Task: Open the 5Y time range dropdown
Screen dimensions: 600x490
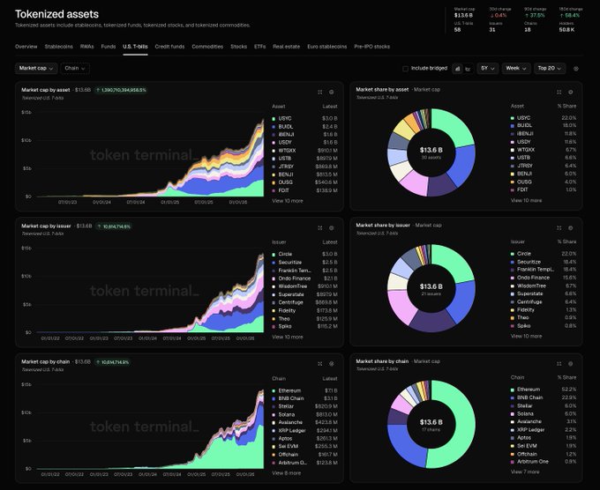Action: pos(487,69)
